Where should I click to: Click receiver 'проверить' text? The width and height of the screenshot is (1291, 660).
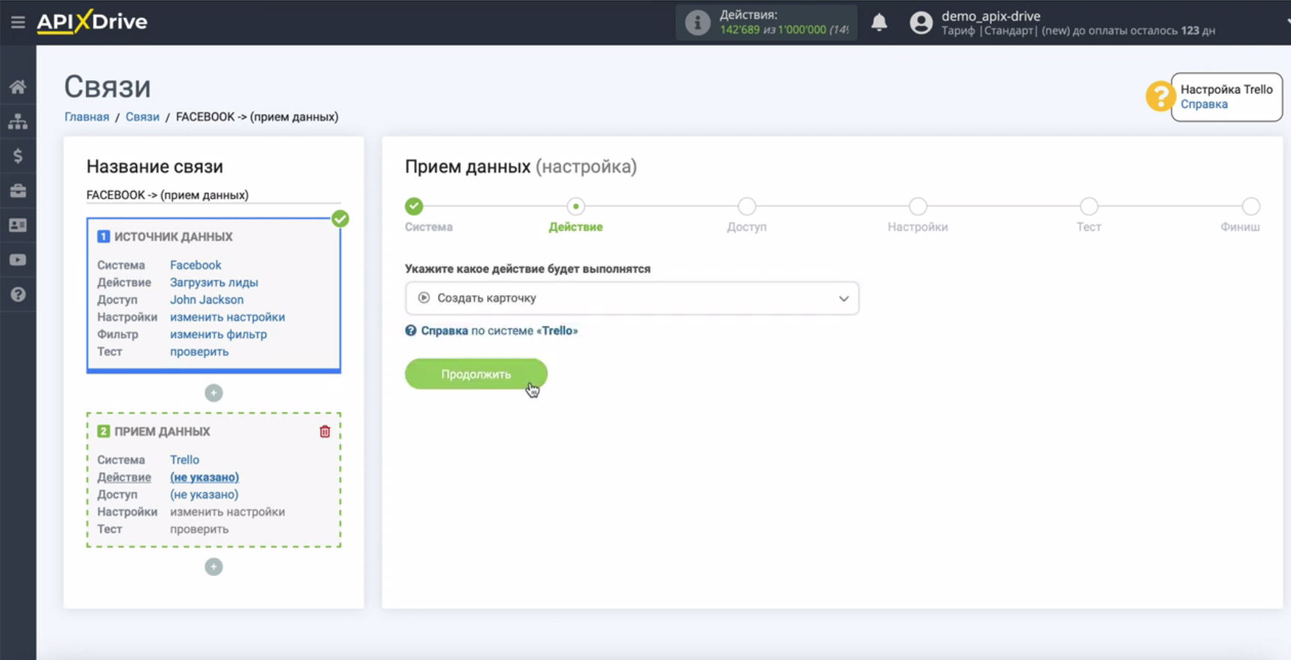coord(199,529)
